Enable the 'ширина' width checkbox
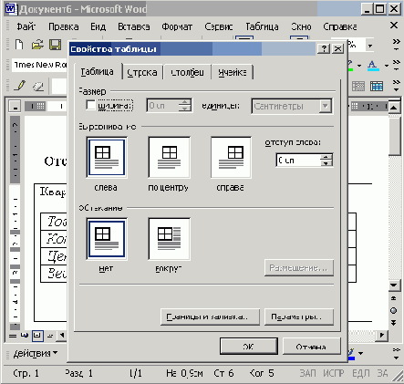Viewport: 404px width, 384px height. 90,105
